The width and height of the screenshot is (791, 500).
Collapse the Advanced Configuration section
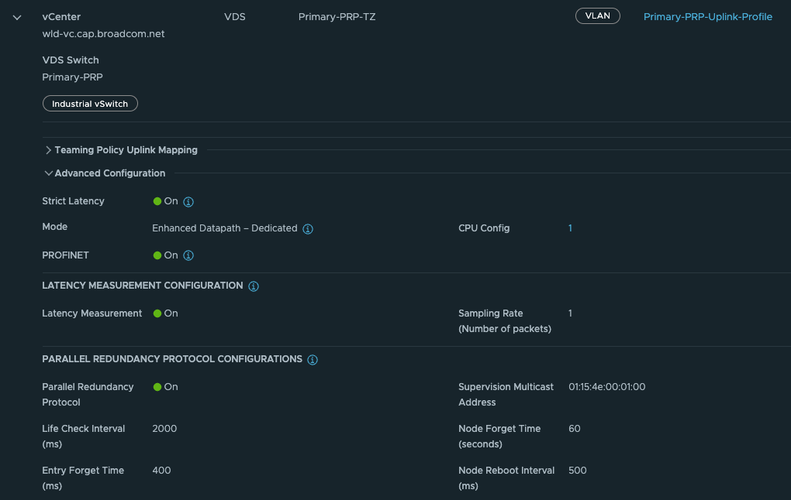(48, 173)
